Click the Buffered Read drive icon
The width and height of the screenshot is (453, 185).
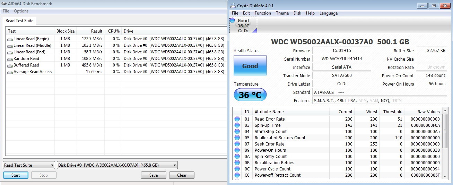click(x=10, y=65)
